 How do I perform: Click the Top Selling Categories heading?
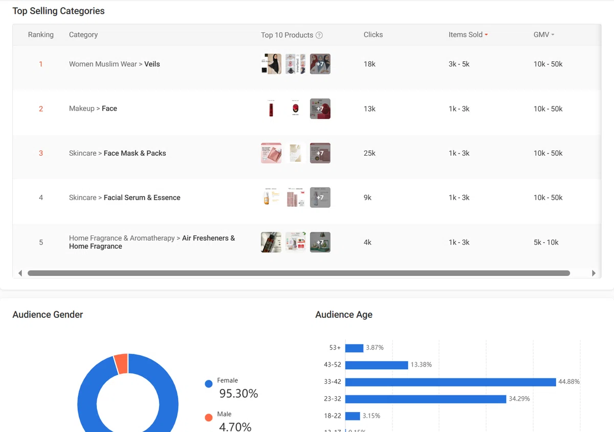pyautogui.click(x=58, y=11)
